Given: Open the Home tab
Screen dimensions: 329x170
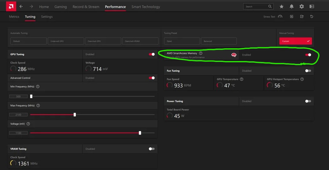Looking at the screenshot, I should pos(44,7).
